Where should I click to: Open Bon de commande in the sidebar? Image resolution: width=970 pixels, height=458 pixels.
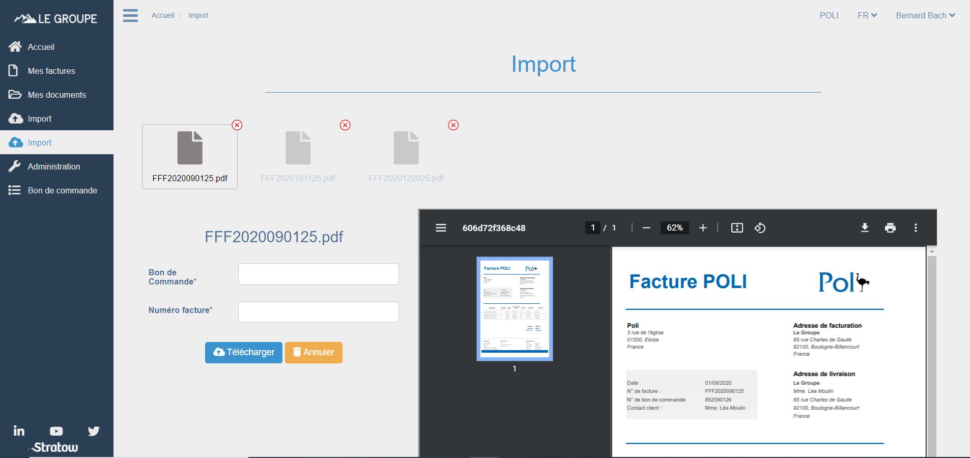click(x=56, y=190)
